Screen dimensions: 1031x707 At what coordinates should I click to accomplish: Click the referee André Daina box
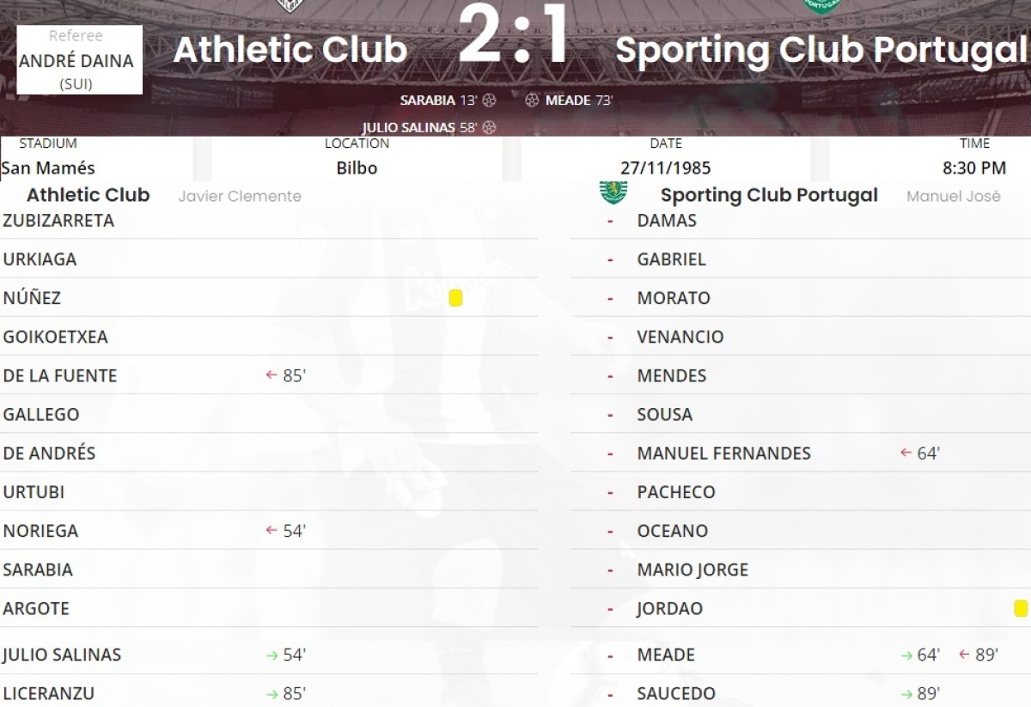pos(79,60)
